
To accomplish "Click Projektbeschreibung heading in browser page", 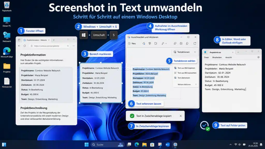I will pos(34,108).
